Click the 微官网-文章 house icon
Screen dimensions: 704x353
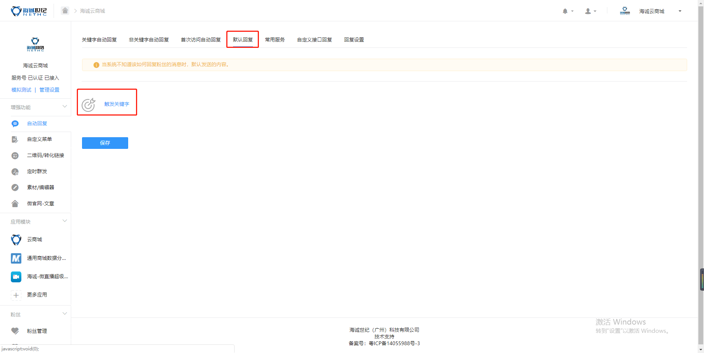(x=15, y=204)
